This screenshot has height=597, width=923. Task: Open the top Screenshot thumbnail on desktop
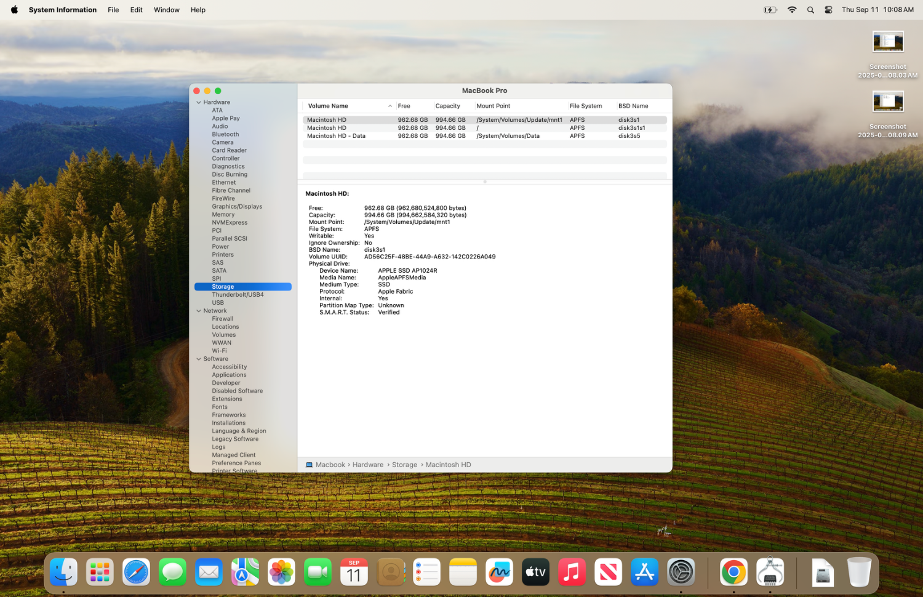coord(888,41)
